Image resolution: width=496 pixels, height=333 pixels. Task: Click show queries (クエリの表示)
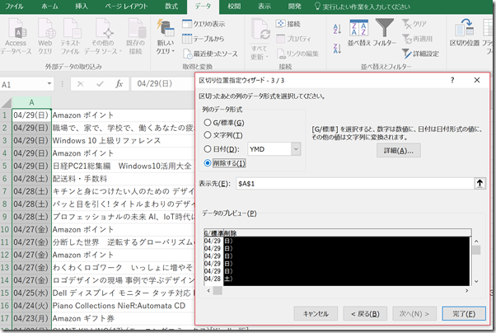click(x=204, y=24)
